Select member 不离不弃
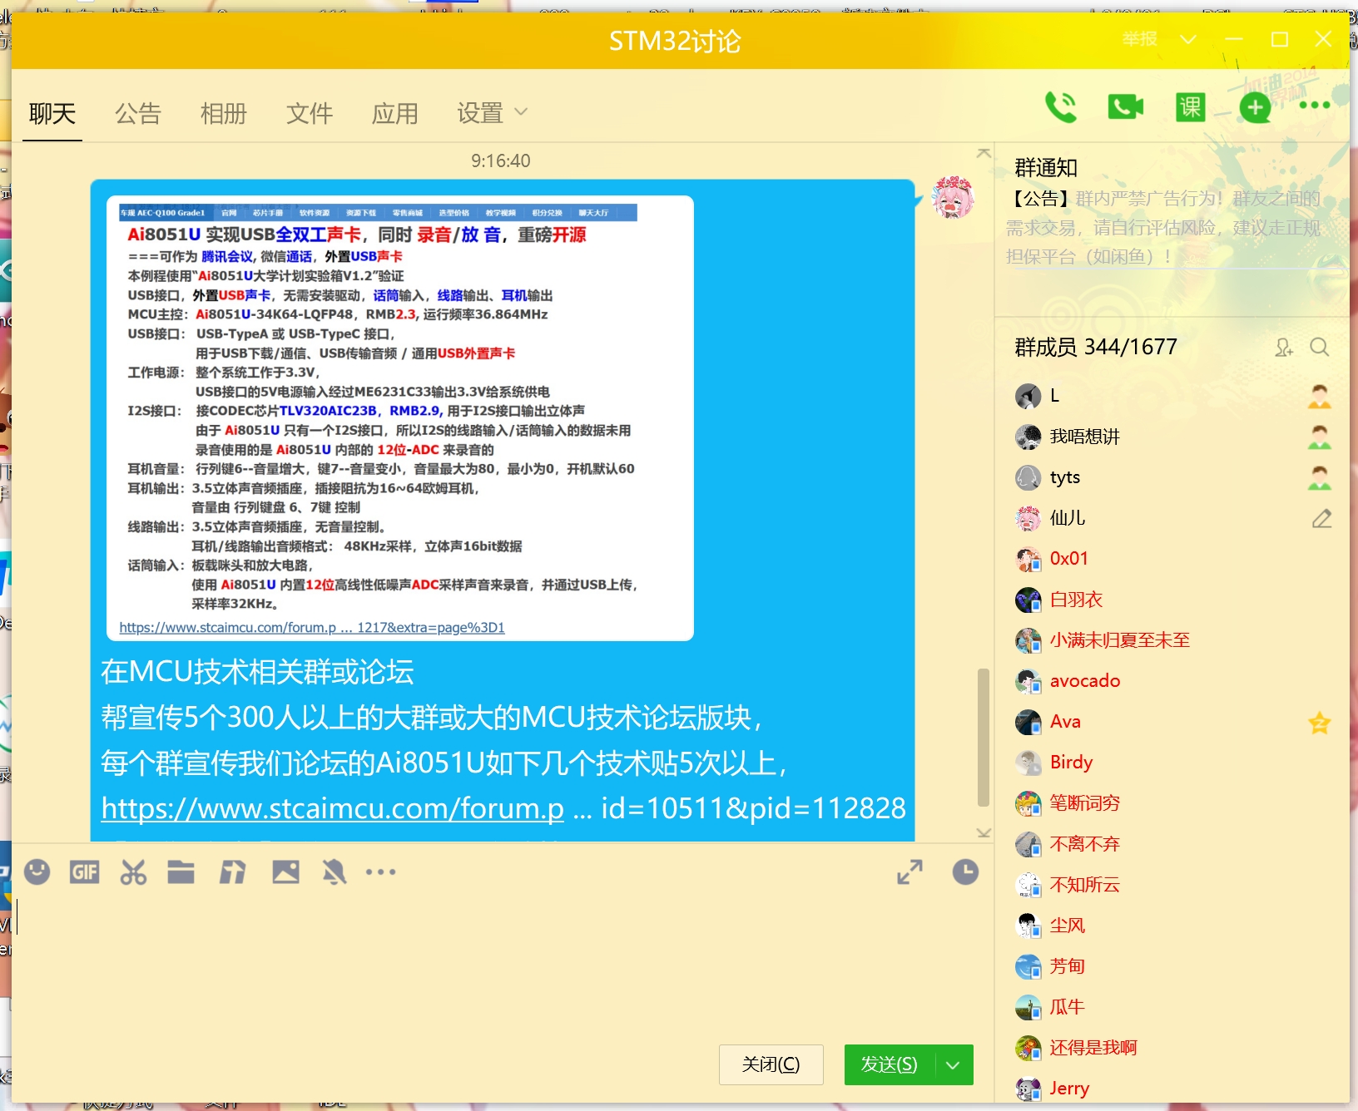The image size is (1358, 1111). (1085, 844)
